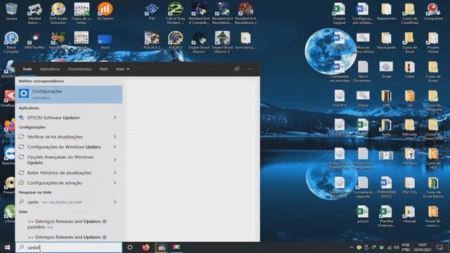Expand arrow beside EPSON Software Updater

pos(115,117)
